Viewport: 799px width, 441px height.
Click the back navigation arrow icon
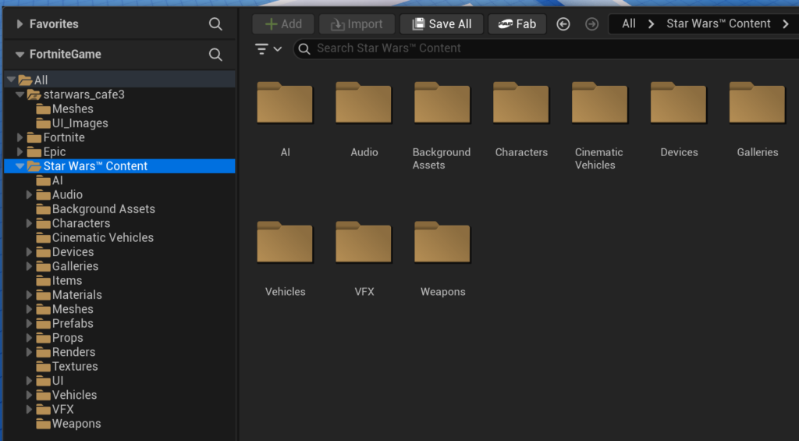pyautogui.click(x=563, y=24)
